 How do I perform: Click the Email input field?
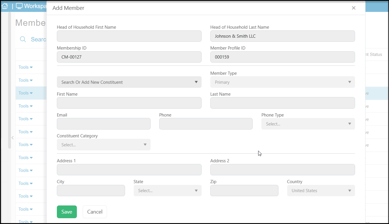tap(104, 124)
